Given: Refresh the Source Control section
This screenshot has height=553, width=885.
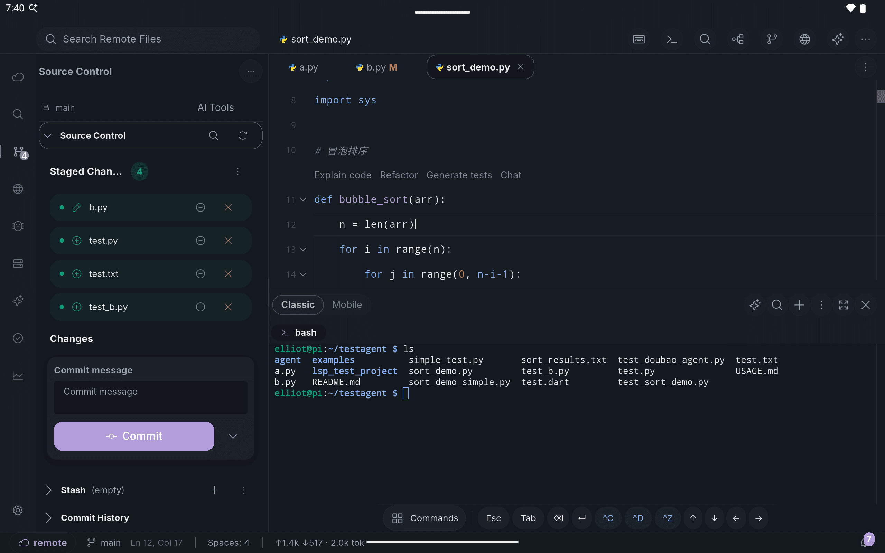Looking at the screenshot, I should pos(243,136).
